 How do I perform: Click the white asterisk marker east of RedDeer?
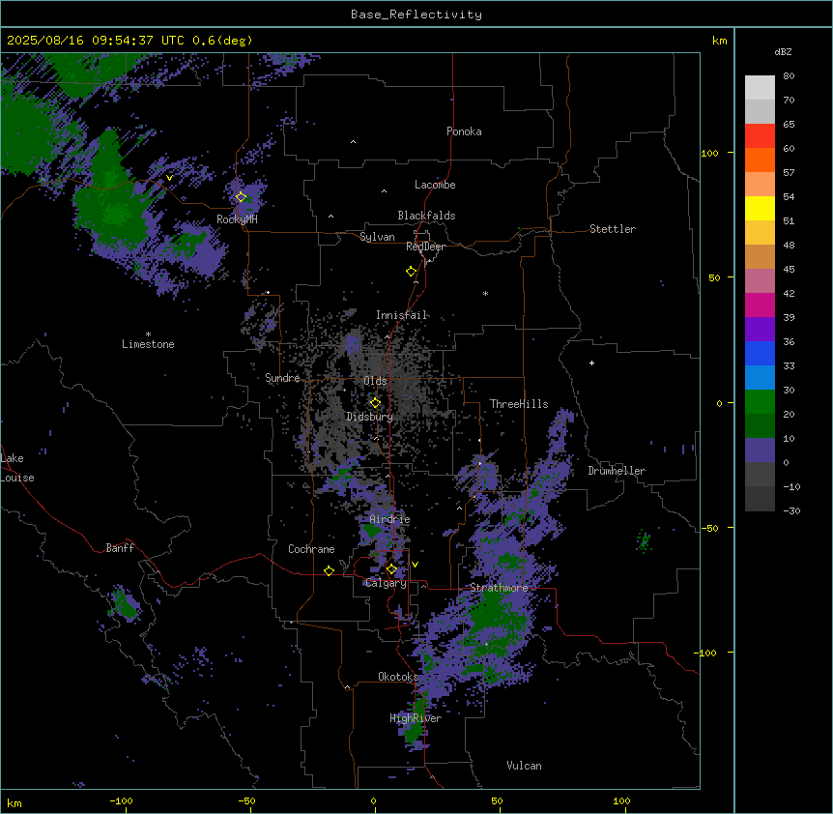pos(485,293)
